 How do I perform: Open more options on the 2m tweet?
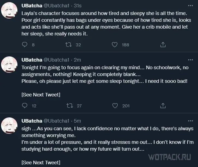[x=190, y=60]
